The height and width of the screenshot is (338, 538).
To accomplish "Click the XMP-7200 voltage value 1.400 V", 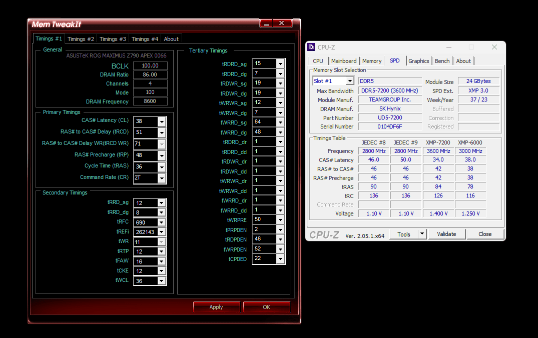I will 438,213.
